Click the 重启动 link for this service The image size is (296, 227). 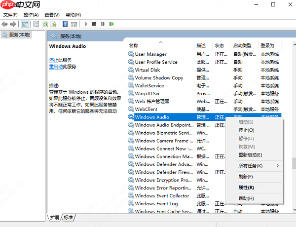click(x=56, y=66)
